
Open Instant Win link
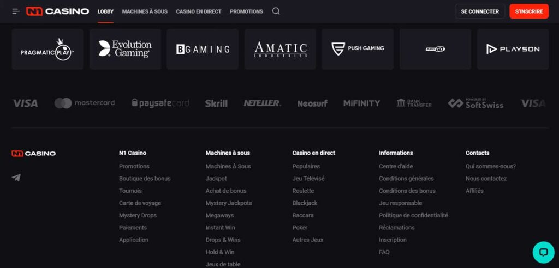(x=221, y=228)
